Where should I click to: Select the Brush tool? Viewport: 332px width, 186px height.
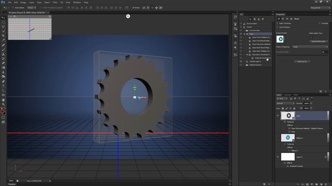click(x=3, y=50)
